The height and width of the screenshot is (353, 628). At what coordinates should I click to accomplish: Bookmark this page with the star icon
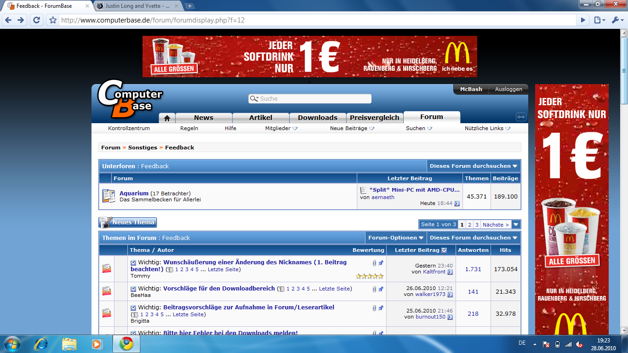pyautogui.click(x=53, y=20)
